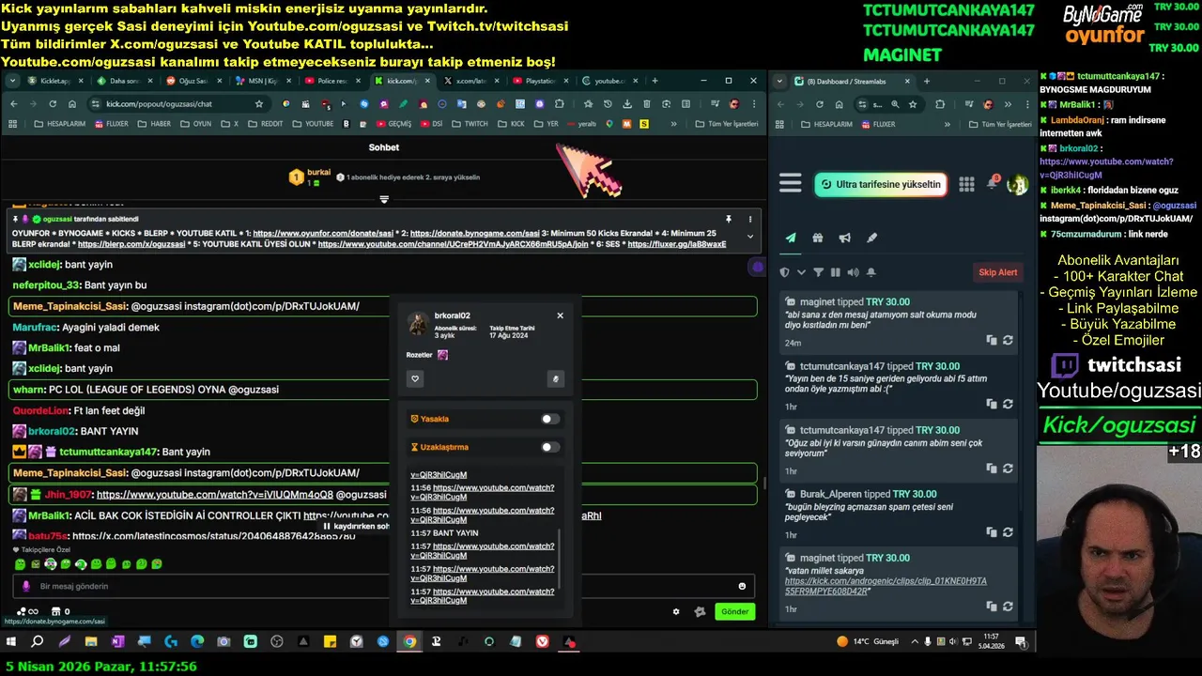1202x676 pixels.
Task: Select the megaphone tab in Streamlabs
Action: click(x=845, y=238)
